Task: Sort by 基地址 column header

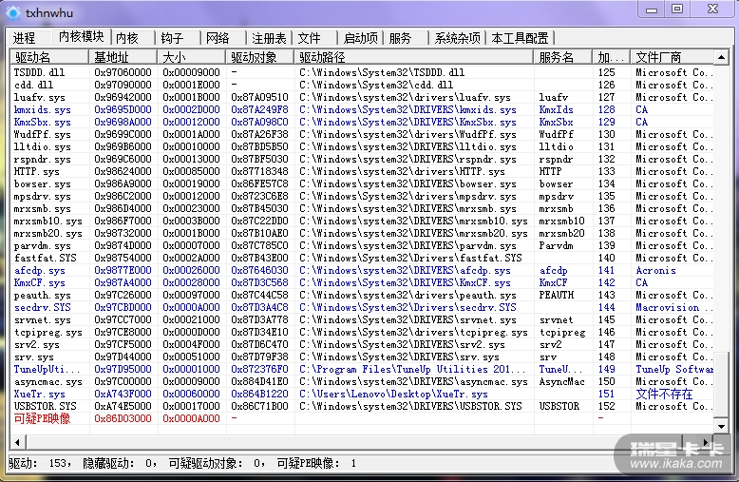Action: point(123,57)
